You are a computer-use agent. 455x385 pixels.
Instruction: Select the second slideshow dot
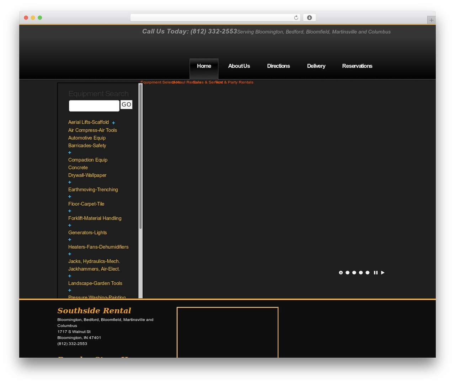[348, 273]
